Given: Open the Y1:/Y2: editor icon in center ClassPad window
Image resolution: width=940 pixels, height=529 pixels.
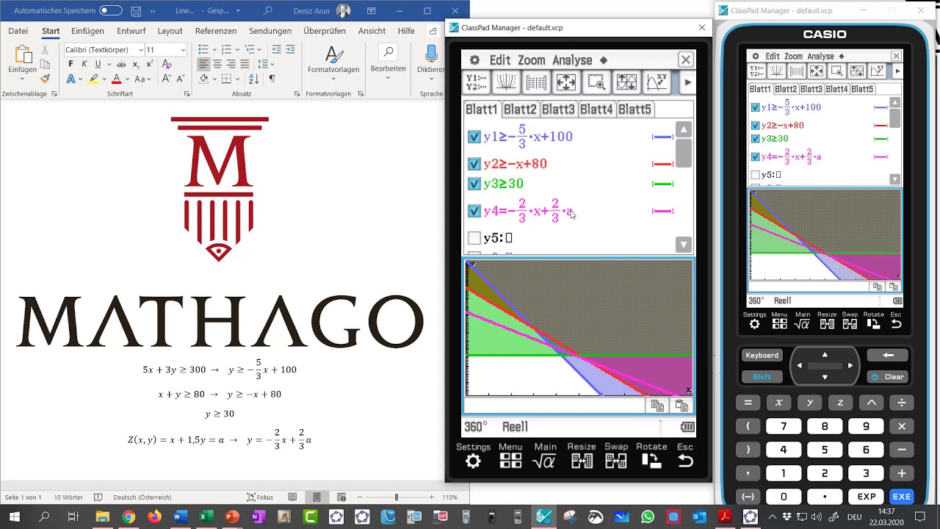Looking at the screenshot, I should click(477, 82).
